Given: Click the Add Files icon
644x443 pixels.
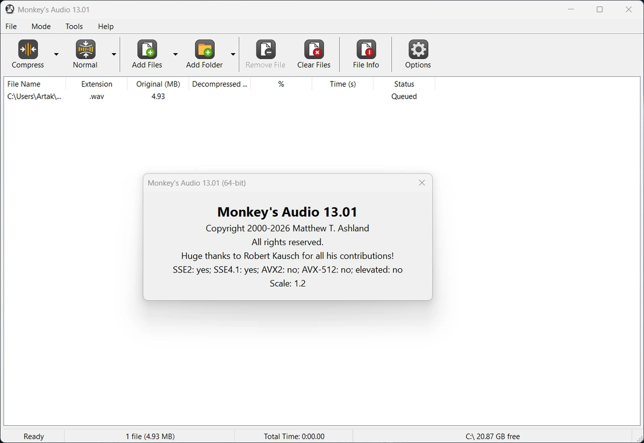Looking at the screenshot, I should tap(147, 49).
